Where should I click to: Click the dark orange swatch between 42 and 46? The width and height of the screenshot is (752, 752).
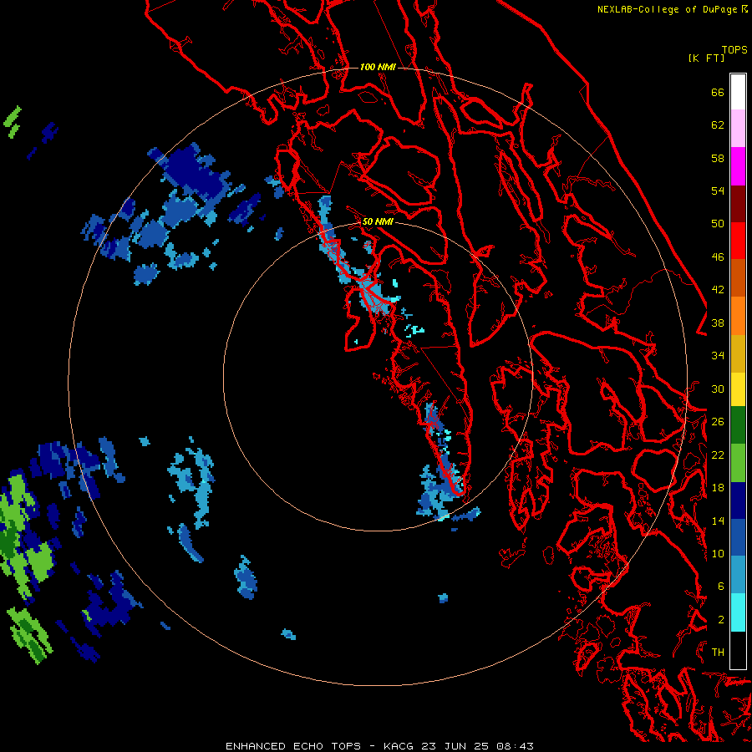(738, 278)
